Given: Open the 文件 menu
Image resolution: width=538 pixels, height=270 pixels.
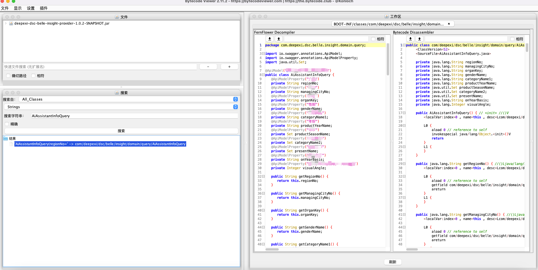Looking at the screenshot, I should click(5, 8).
